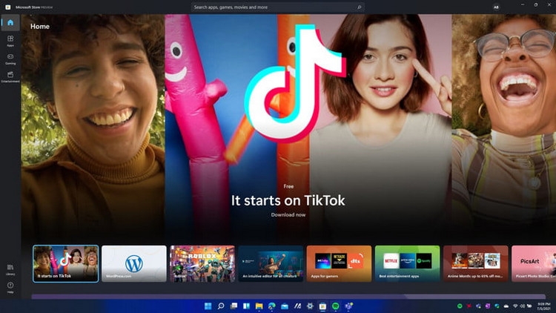
Task: Click the search magnifier icon in search box
Action: 359,7
